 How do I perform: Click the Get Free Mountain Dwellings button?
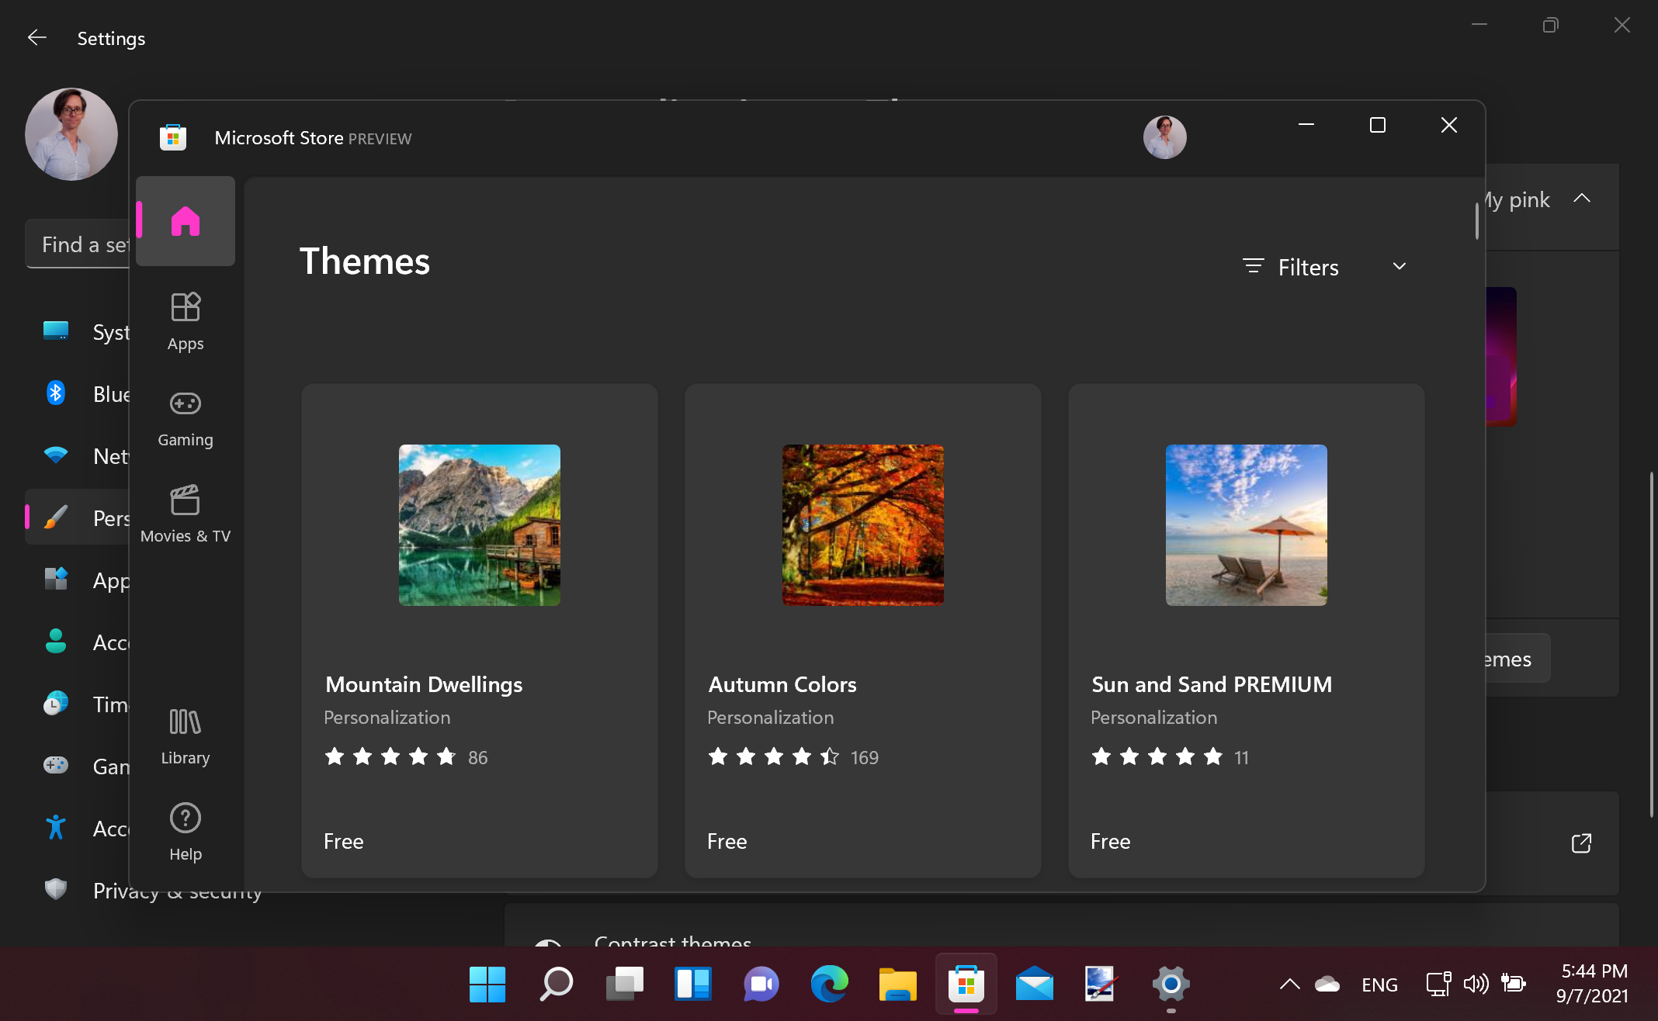pos(343,841)
